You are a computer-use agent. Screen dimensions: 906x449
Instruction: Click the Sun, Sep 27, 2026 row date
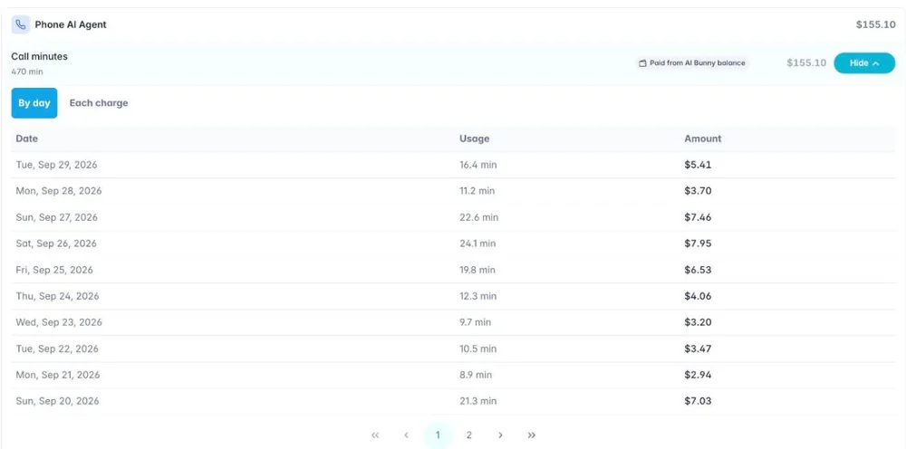[56, 217]
